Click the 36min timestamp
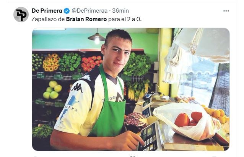The width and height of the screenshot is (244, 157). (120, 11)
